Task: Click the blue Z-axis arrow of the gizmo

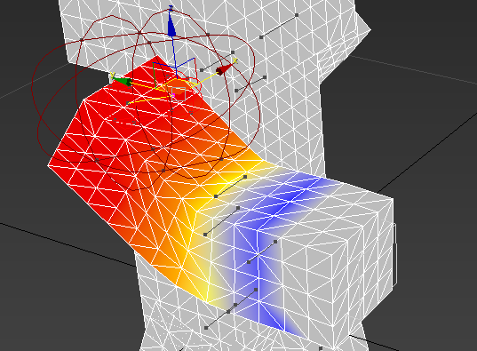Action: tap(171, 25)
